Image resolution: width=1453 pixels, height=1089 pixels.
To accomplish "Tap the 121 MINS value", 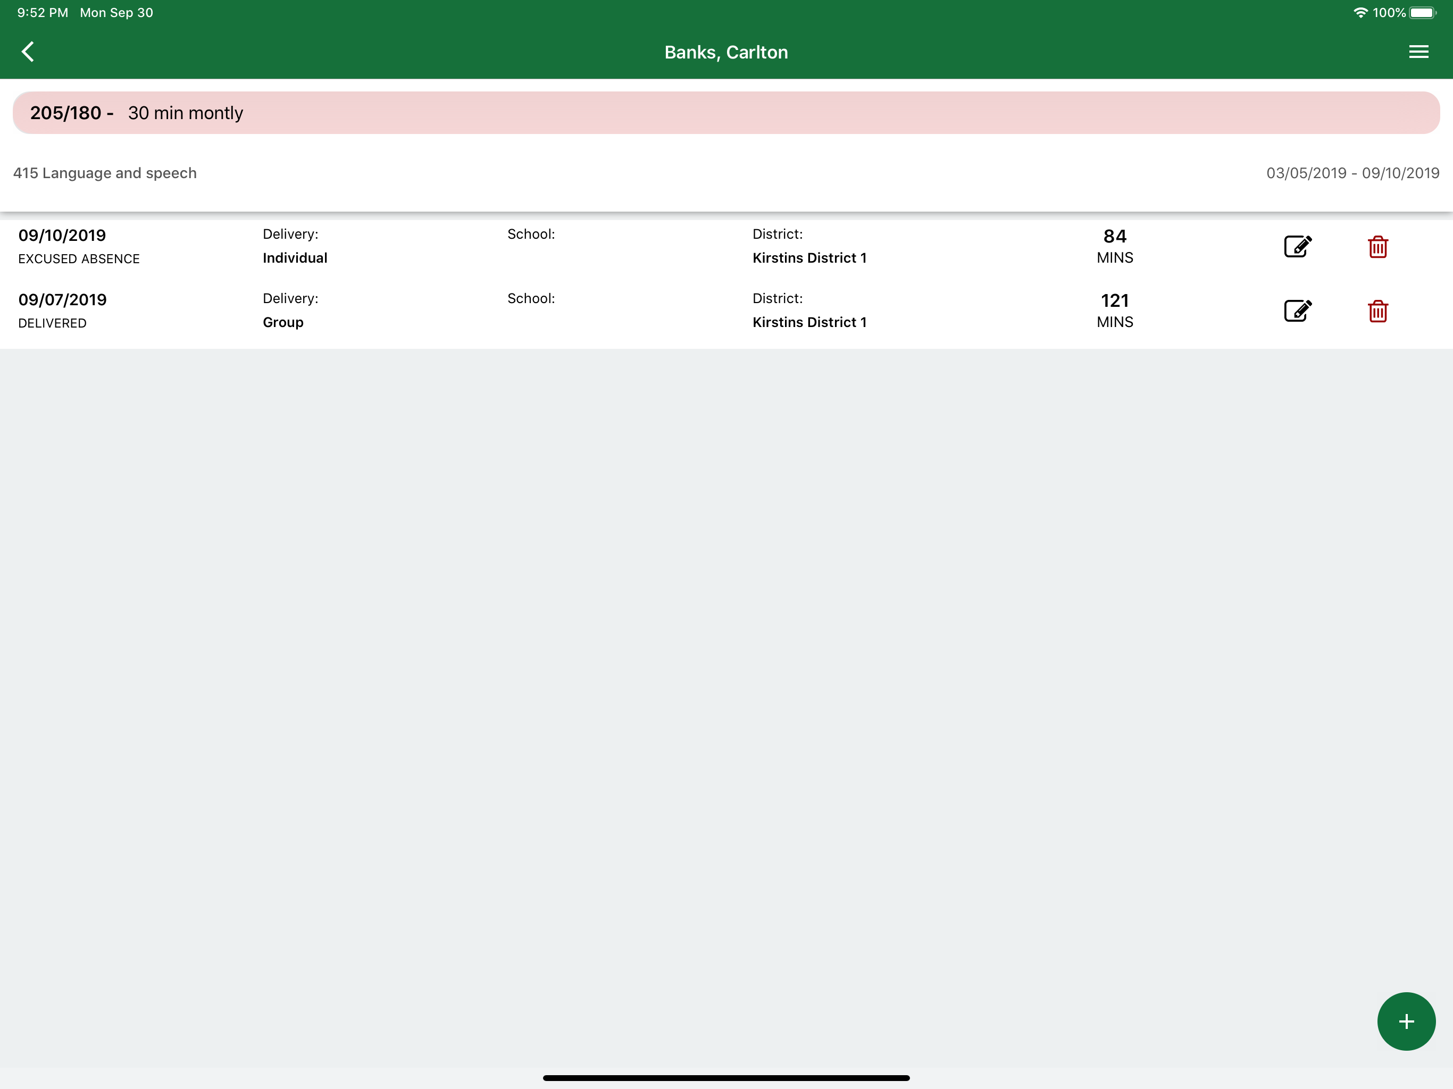I will click(1115, 311).
